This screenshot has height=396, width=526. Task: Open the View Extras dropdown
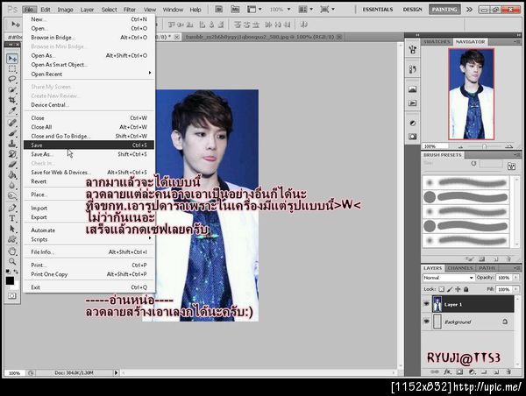254,10
